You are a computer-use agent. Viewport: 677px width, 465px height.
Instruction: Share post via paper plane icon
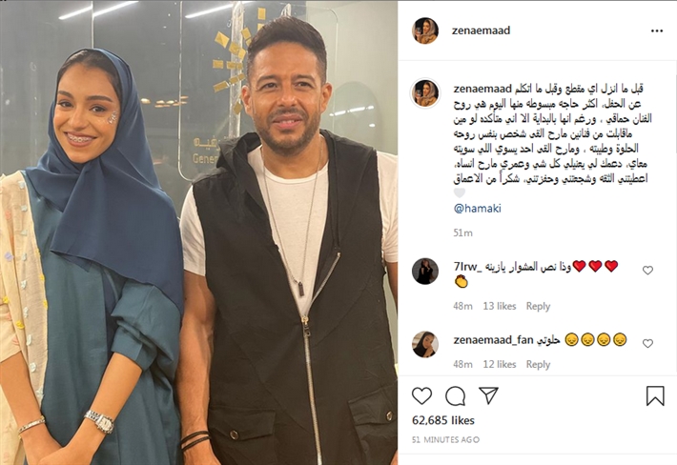[489, 395]
